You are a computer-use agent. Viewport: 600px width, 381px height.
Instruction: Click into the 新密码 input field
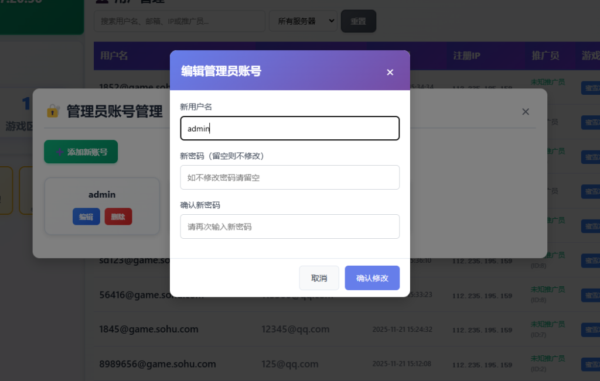[289, 177]
